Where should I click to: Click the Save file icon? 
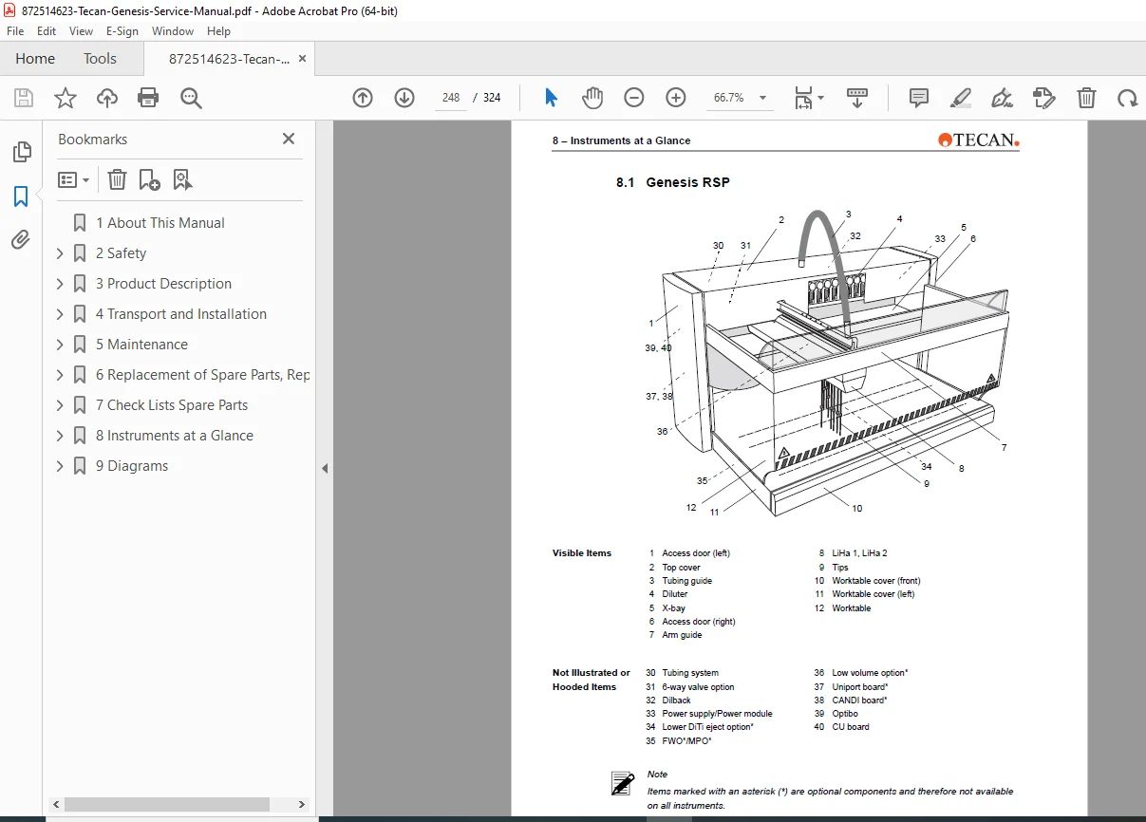[x=24, y=98]
